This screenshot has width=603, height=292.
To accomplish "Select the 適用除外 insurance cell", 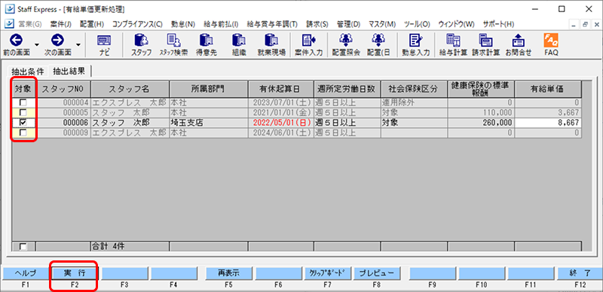I will coord(414,103).
